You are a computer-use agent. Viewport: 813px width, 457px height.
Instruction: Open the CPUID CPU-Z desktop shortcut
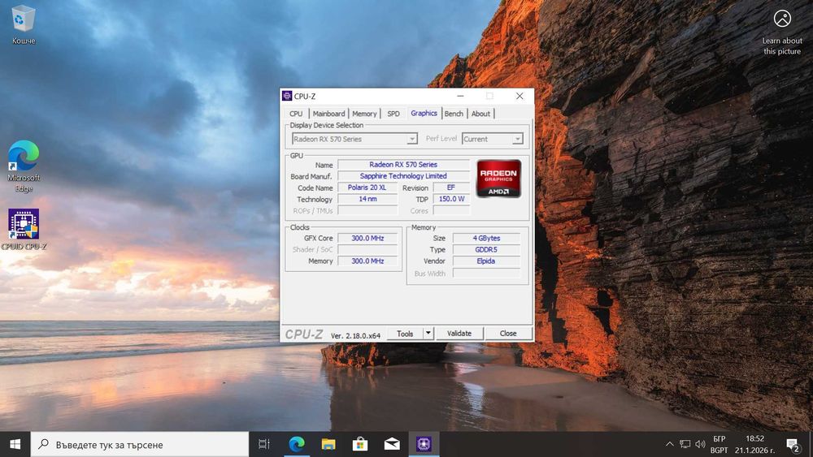[x=24, y=229]
